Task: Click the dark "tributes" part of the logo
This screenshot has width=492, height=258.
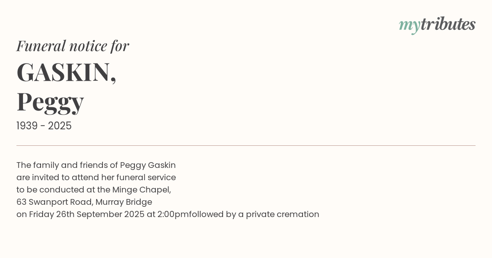Action: point(448,24)
